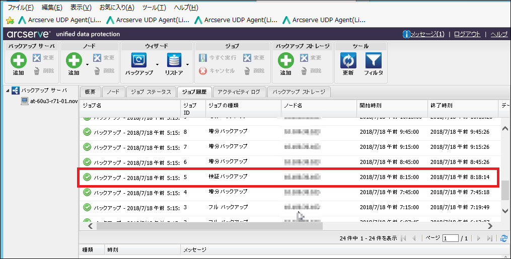Click backup storage Delete (削除) button

tap(311, 70)
